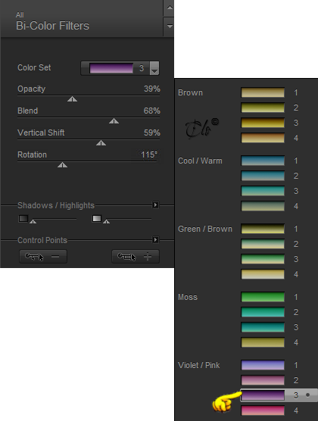This screenshot has height=421, width=318.
Task: Click the filter list up arrow
Action: 170,8
